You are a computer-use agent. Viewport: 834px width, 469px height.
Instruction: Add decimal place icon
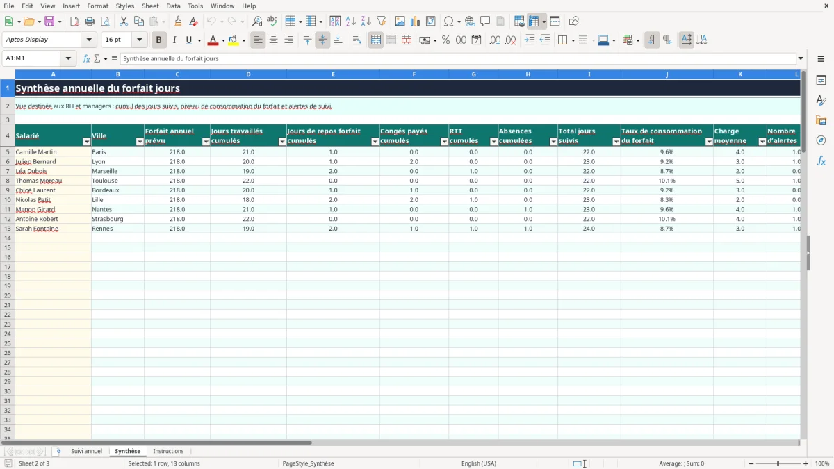(x=495, y=40)
